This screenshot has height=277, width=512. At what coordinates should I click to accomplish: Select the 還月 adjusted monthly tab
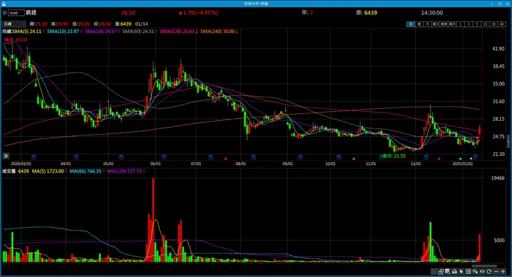(x=452, y=24)
